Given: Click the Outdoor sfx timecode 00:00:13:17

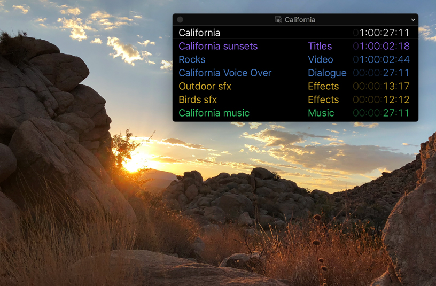Looking at the screenshot, I should (381, 87).
